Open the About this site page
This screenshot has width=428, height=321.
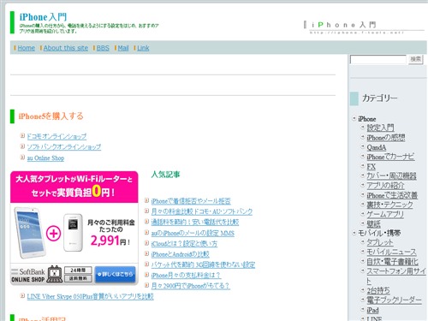(66, 48)
